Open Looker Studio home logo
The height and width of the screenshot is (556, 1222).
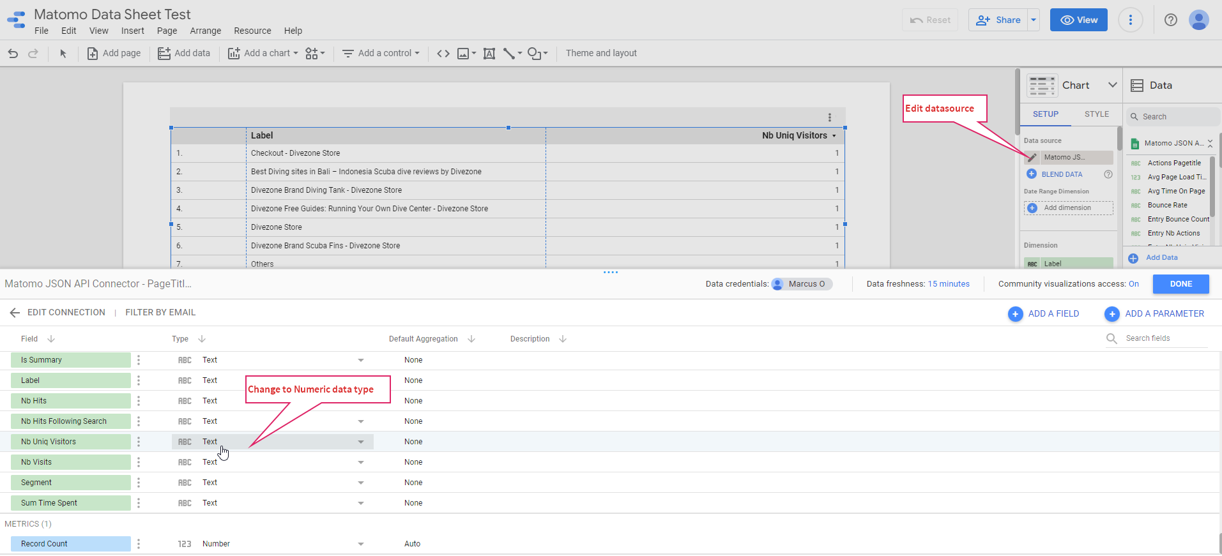click(16, 20)
